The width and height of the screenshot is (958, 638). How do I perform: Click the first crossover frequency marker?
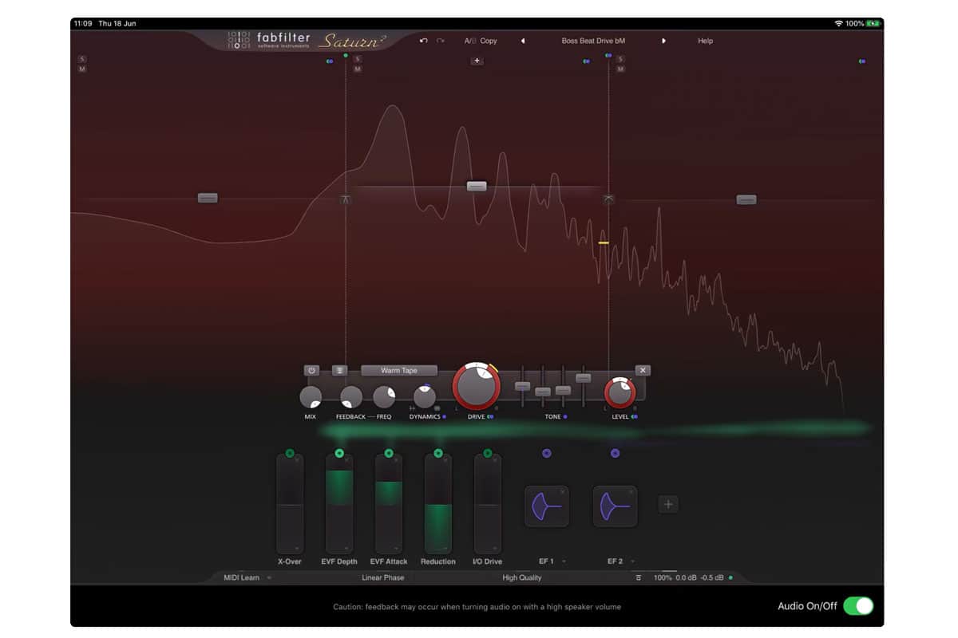pyautogui.click(x=346, y=199)
